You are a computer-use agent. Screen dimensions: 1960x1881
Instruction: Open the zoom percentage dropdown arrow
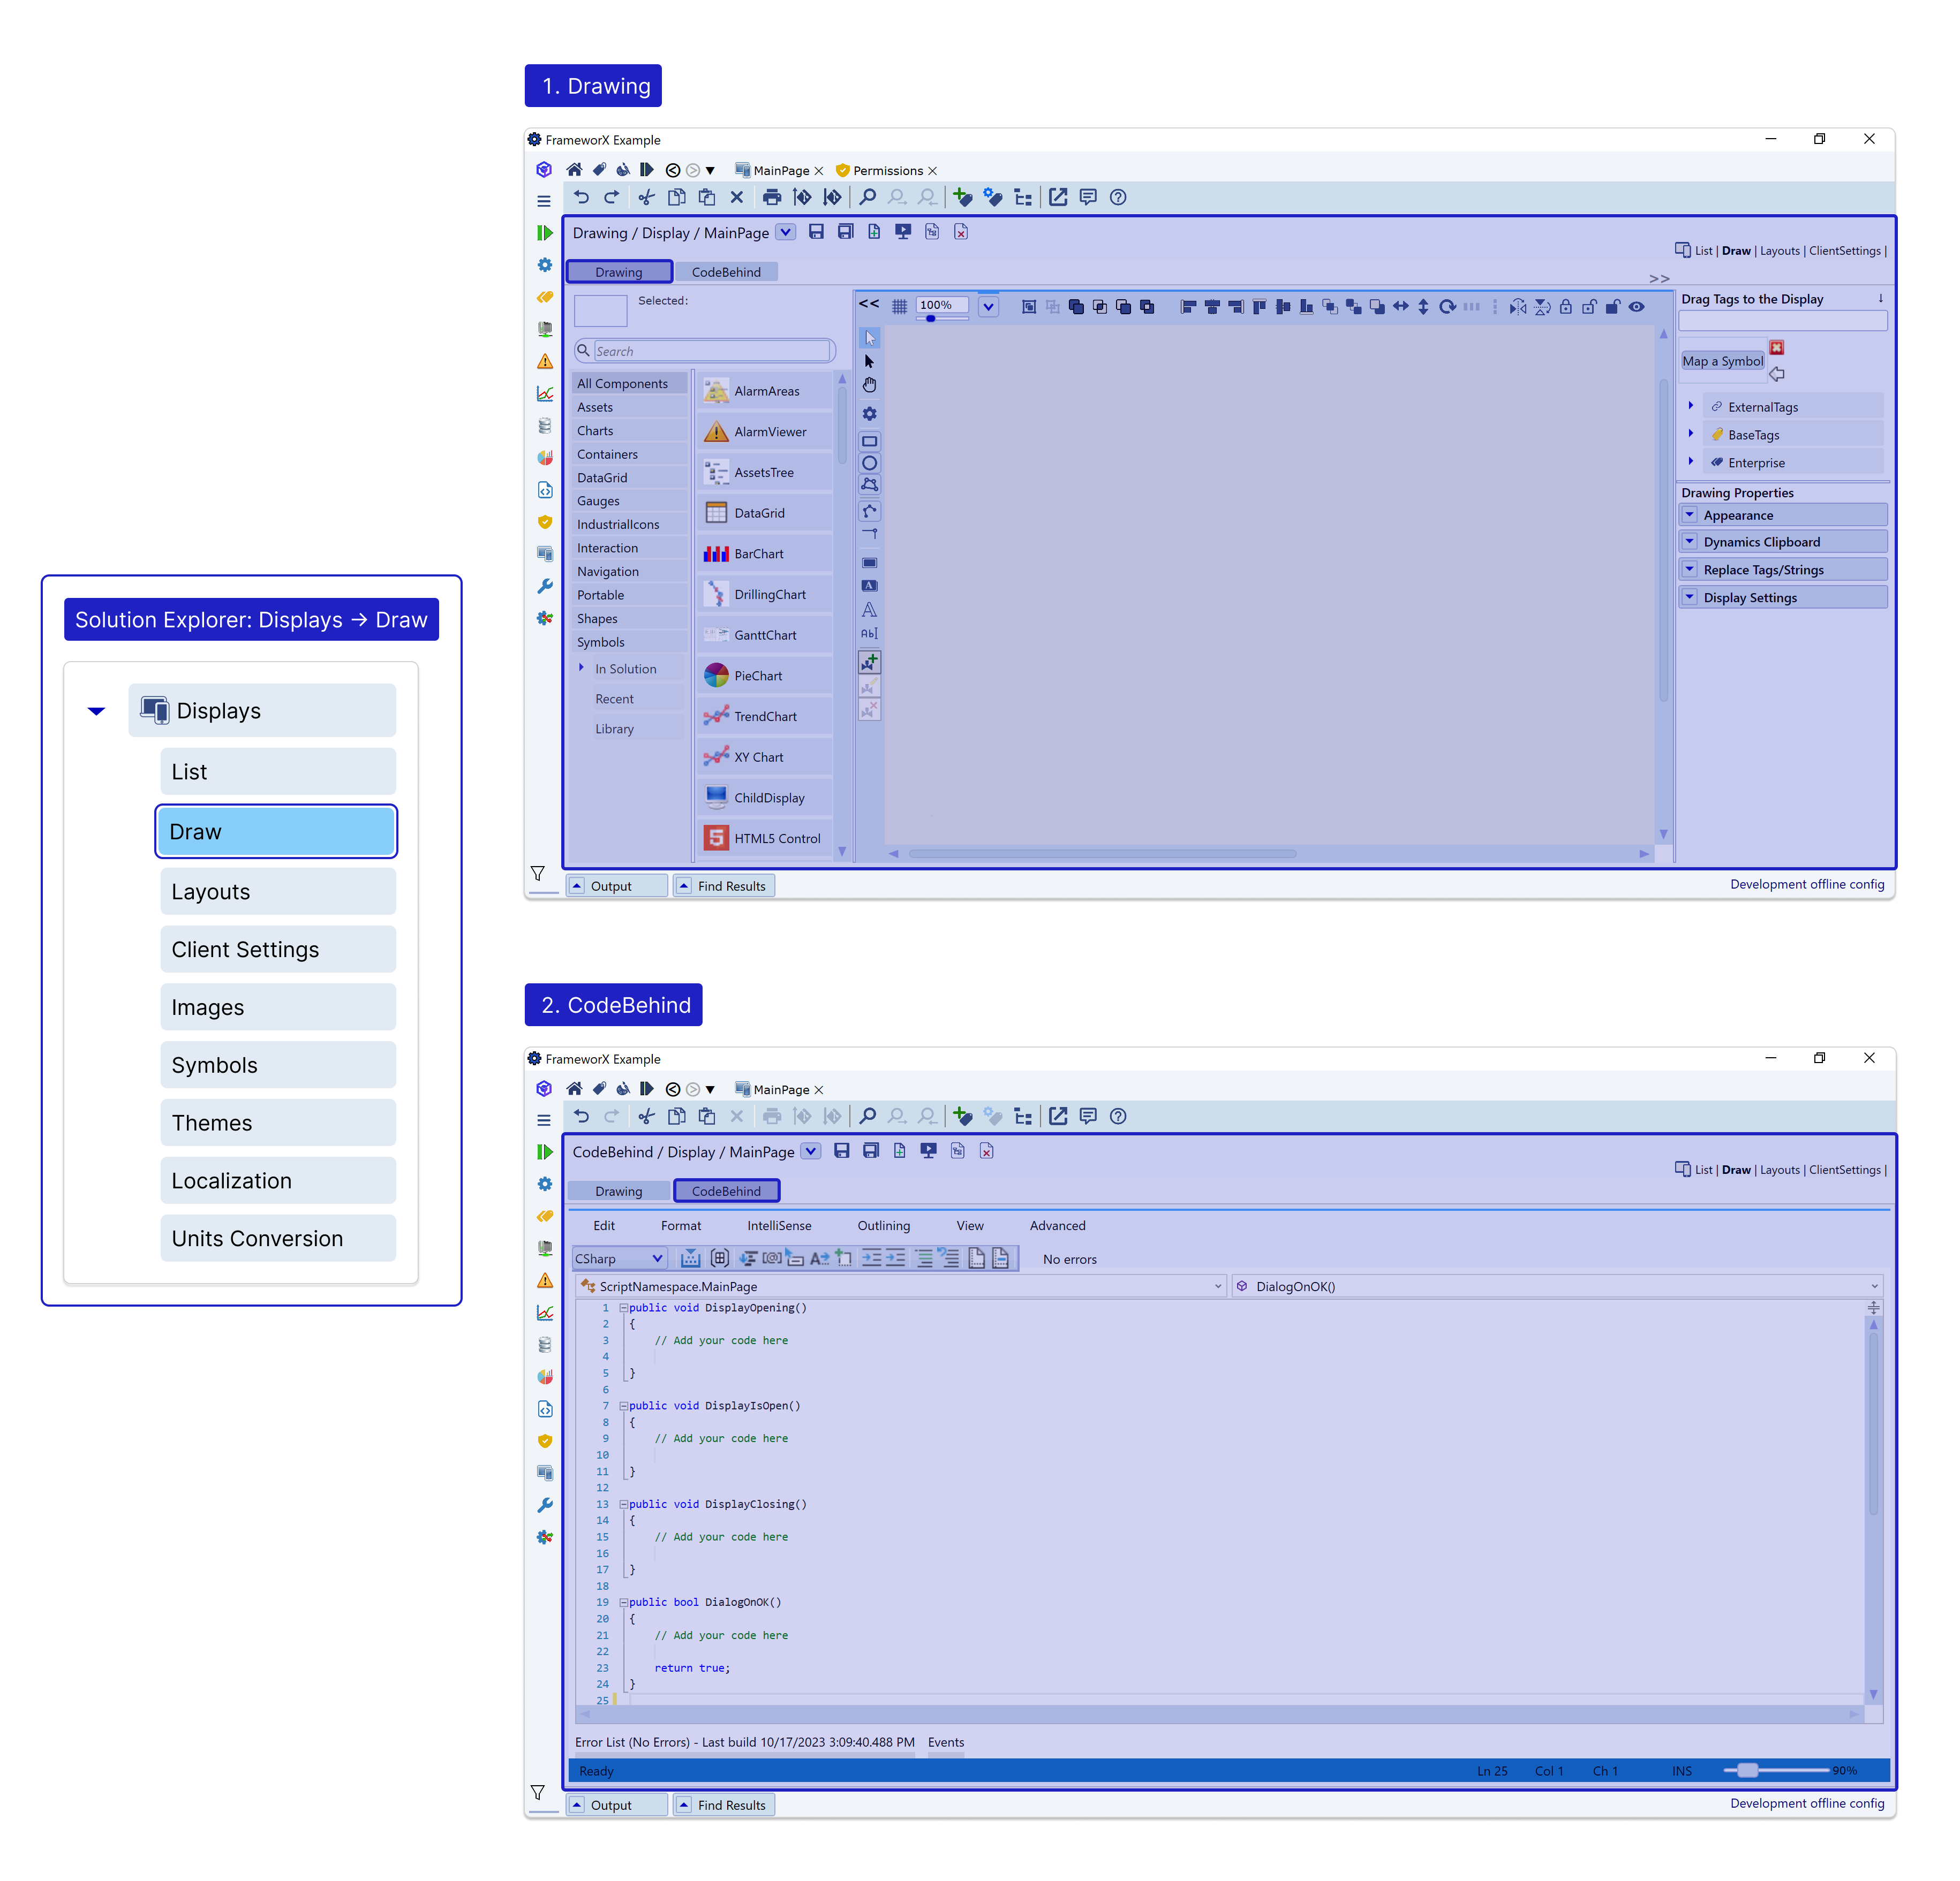(x=988, y=307)
